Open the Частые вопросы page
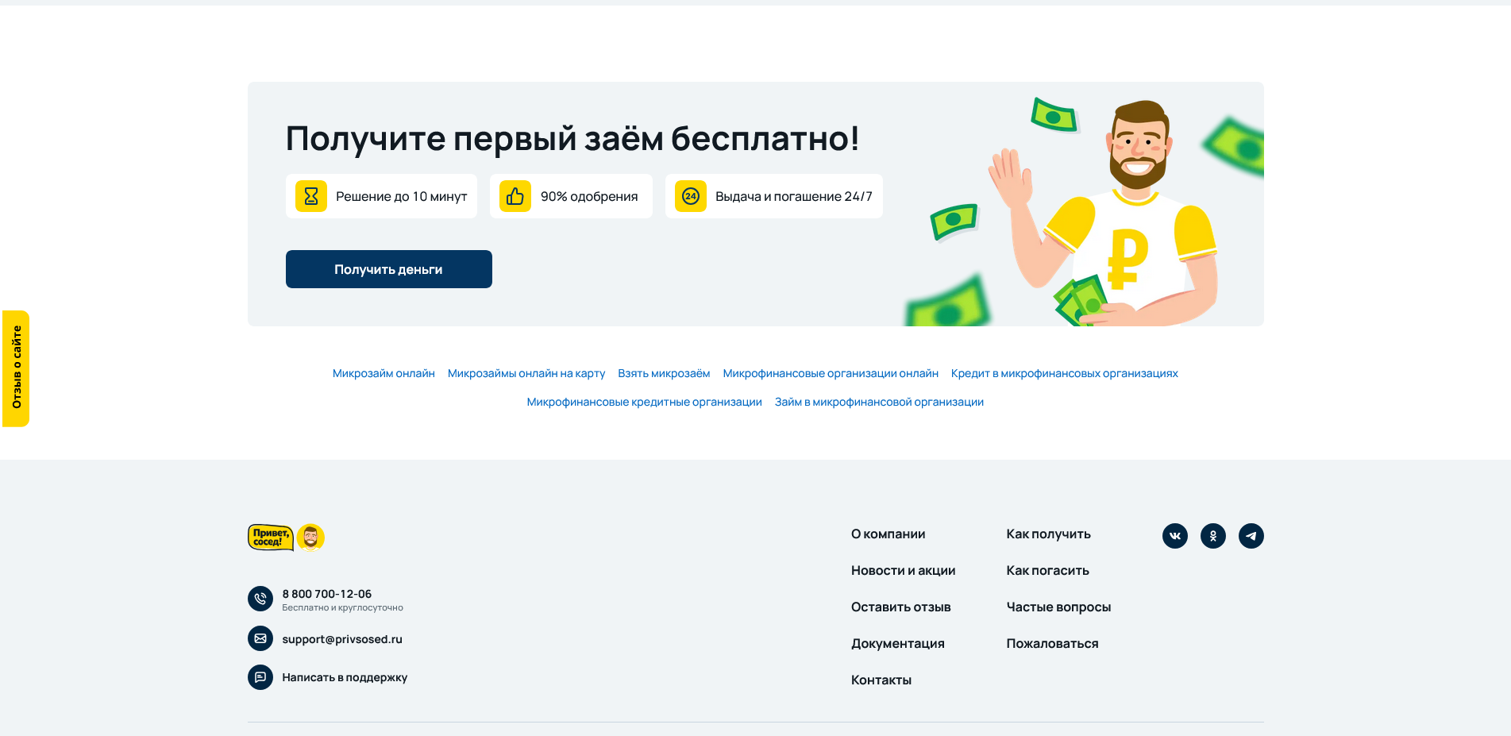Screen dimensions: 1511x736 (x=1058, y=606)
